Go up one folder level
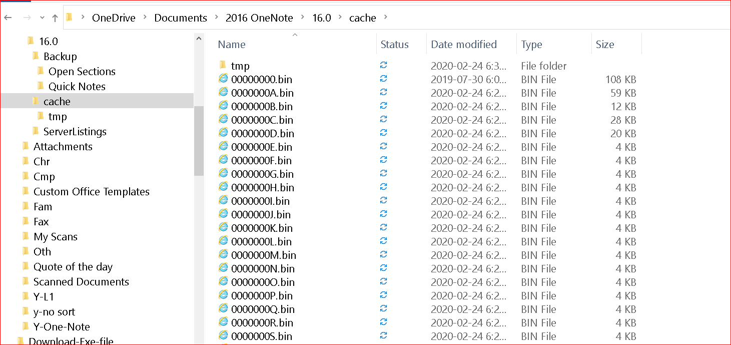731x345 pixels. coord(55,18)
